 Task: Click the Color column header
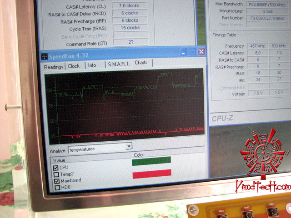pos(151,154)
